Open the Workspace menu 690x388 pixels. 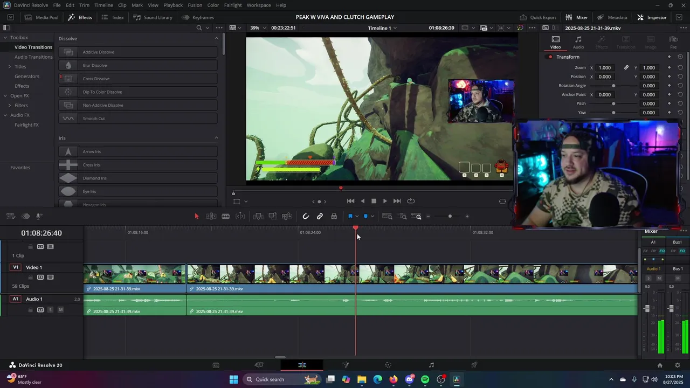[x=259, y=5]
